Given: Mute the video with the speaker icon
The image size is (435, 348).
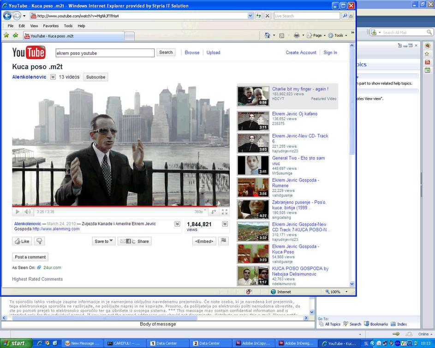Looking at the screenshot, I should (28, 212).
